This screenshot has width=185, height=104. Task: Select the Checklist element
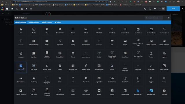[99, 30]
